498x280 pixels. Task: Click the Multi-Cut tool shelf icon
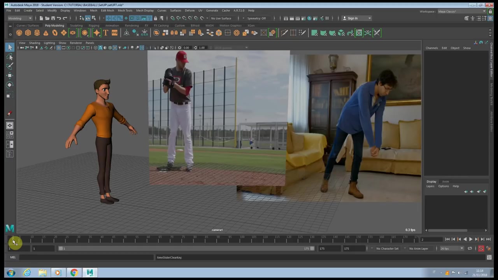(x=284, y=33)
